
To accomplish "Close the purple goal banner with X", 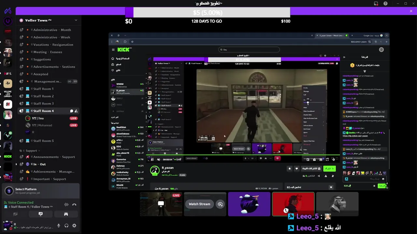I will 411,11.
